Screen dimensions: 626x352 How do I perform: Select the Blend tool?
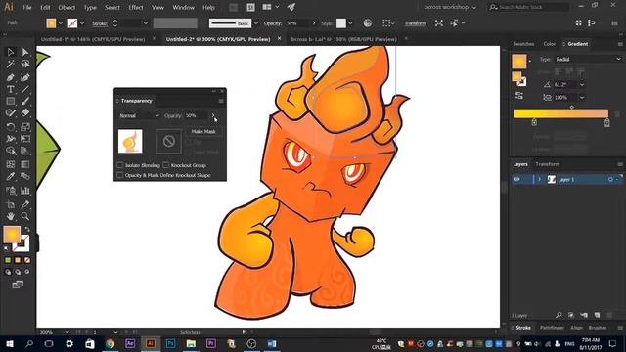[25, 176]
